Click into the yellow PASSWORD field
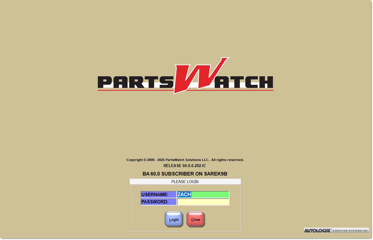 (203, 202)
